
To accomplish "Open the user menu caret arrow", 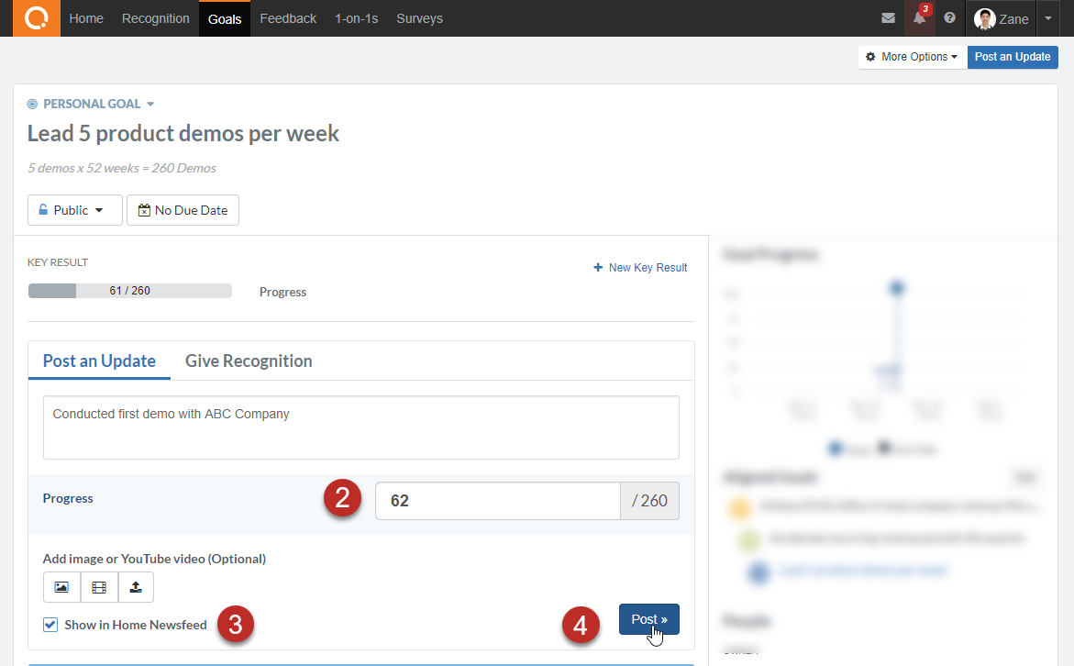I will pos(1049,18).
